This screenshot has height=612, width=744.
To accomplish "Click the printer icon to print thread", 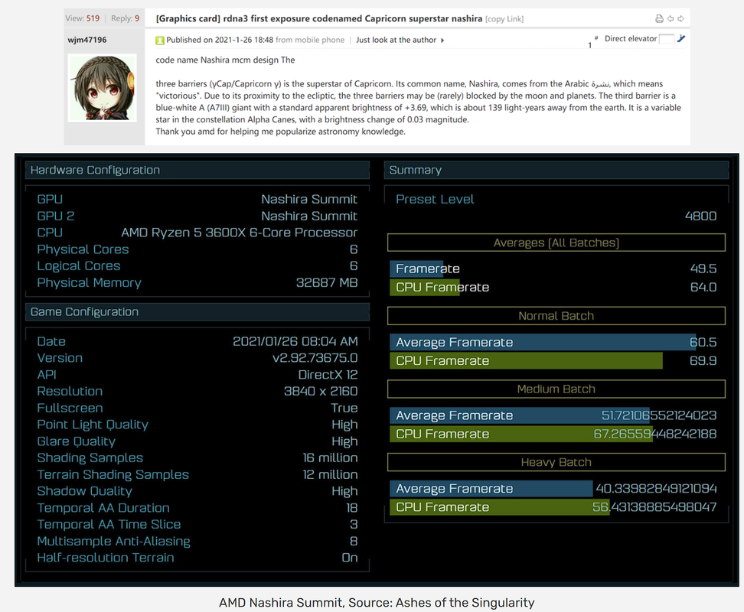I will tap(659, 18).
